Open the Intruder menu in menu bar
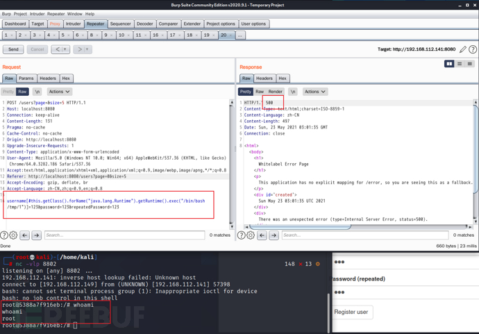 (x=37, y=14)
